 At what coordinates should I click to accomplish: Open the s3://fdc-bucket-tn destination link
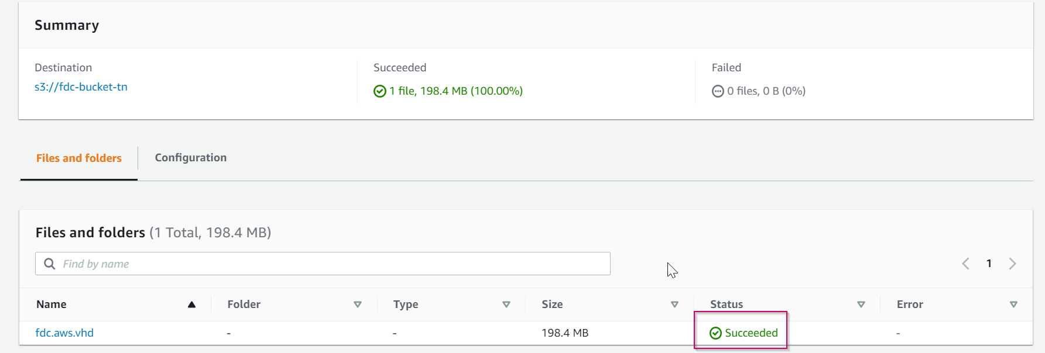[81, 87]
